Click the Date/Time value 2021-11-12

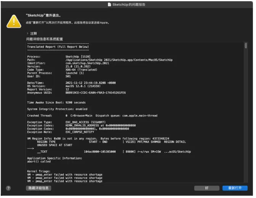pos(90,83)
